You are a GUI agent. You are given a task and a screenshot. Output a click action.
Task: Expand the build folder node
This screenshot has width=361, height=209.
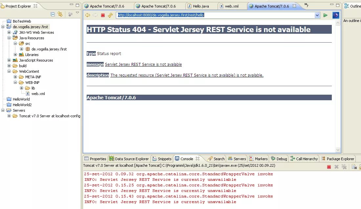[9, 66]
